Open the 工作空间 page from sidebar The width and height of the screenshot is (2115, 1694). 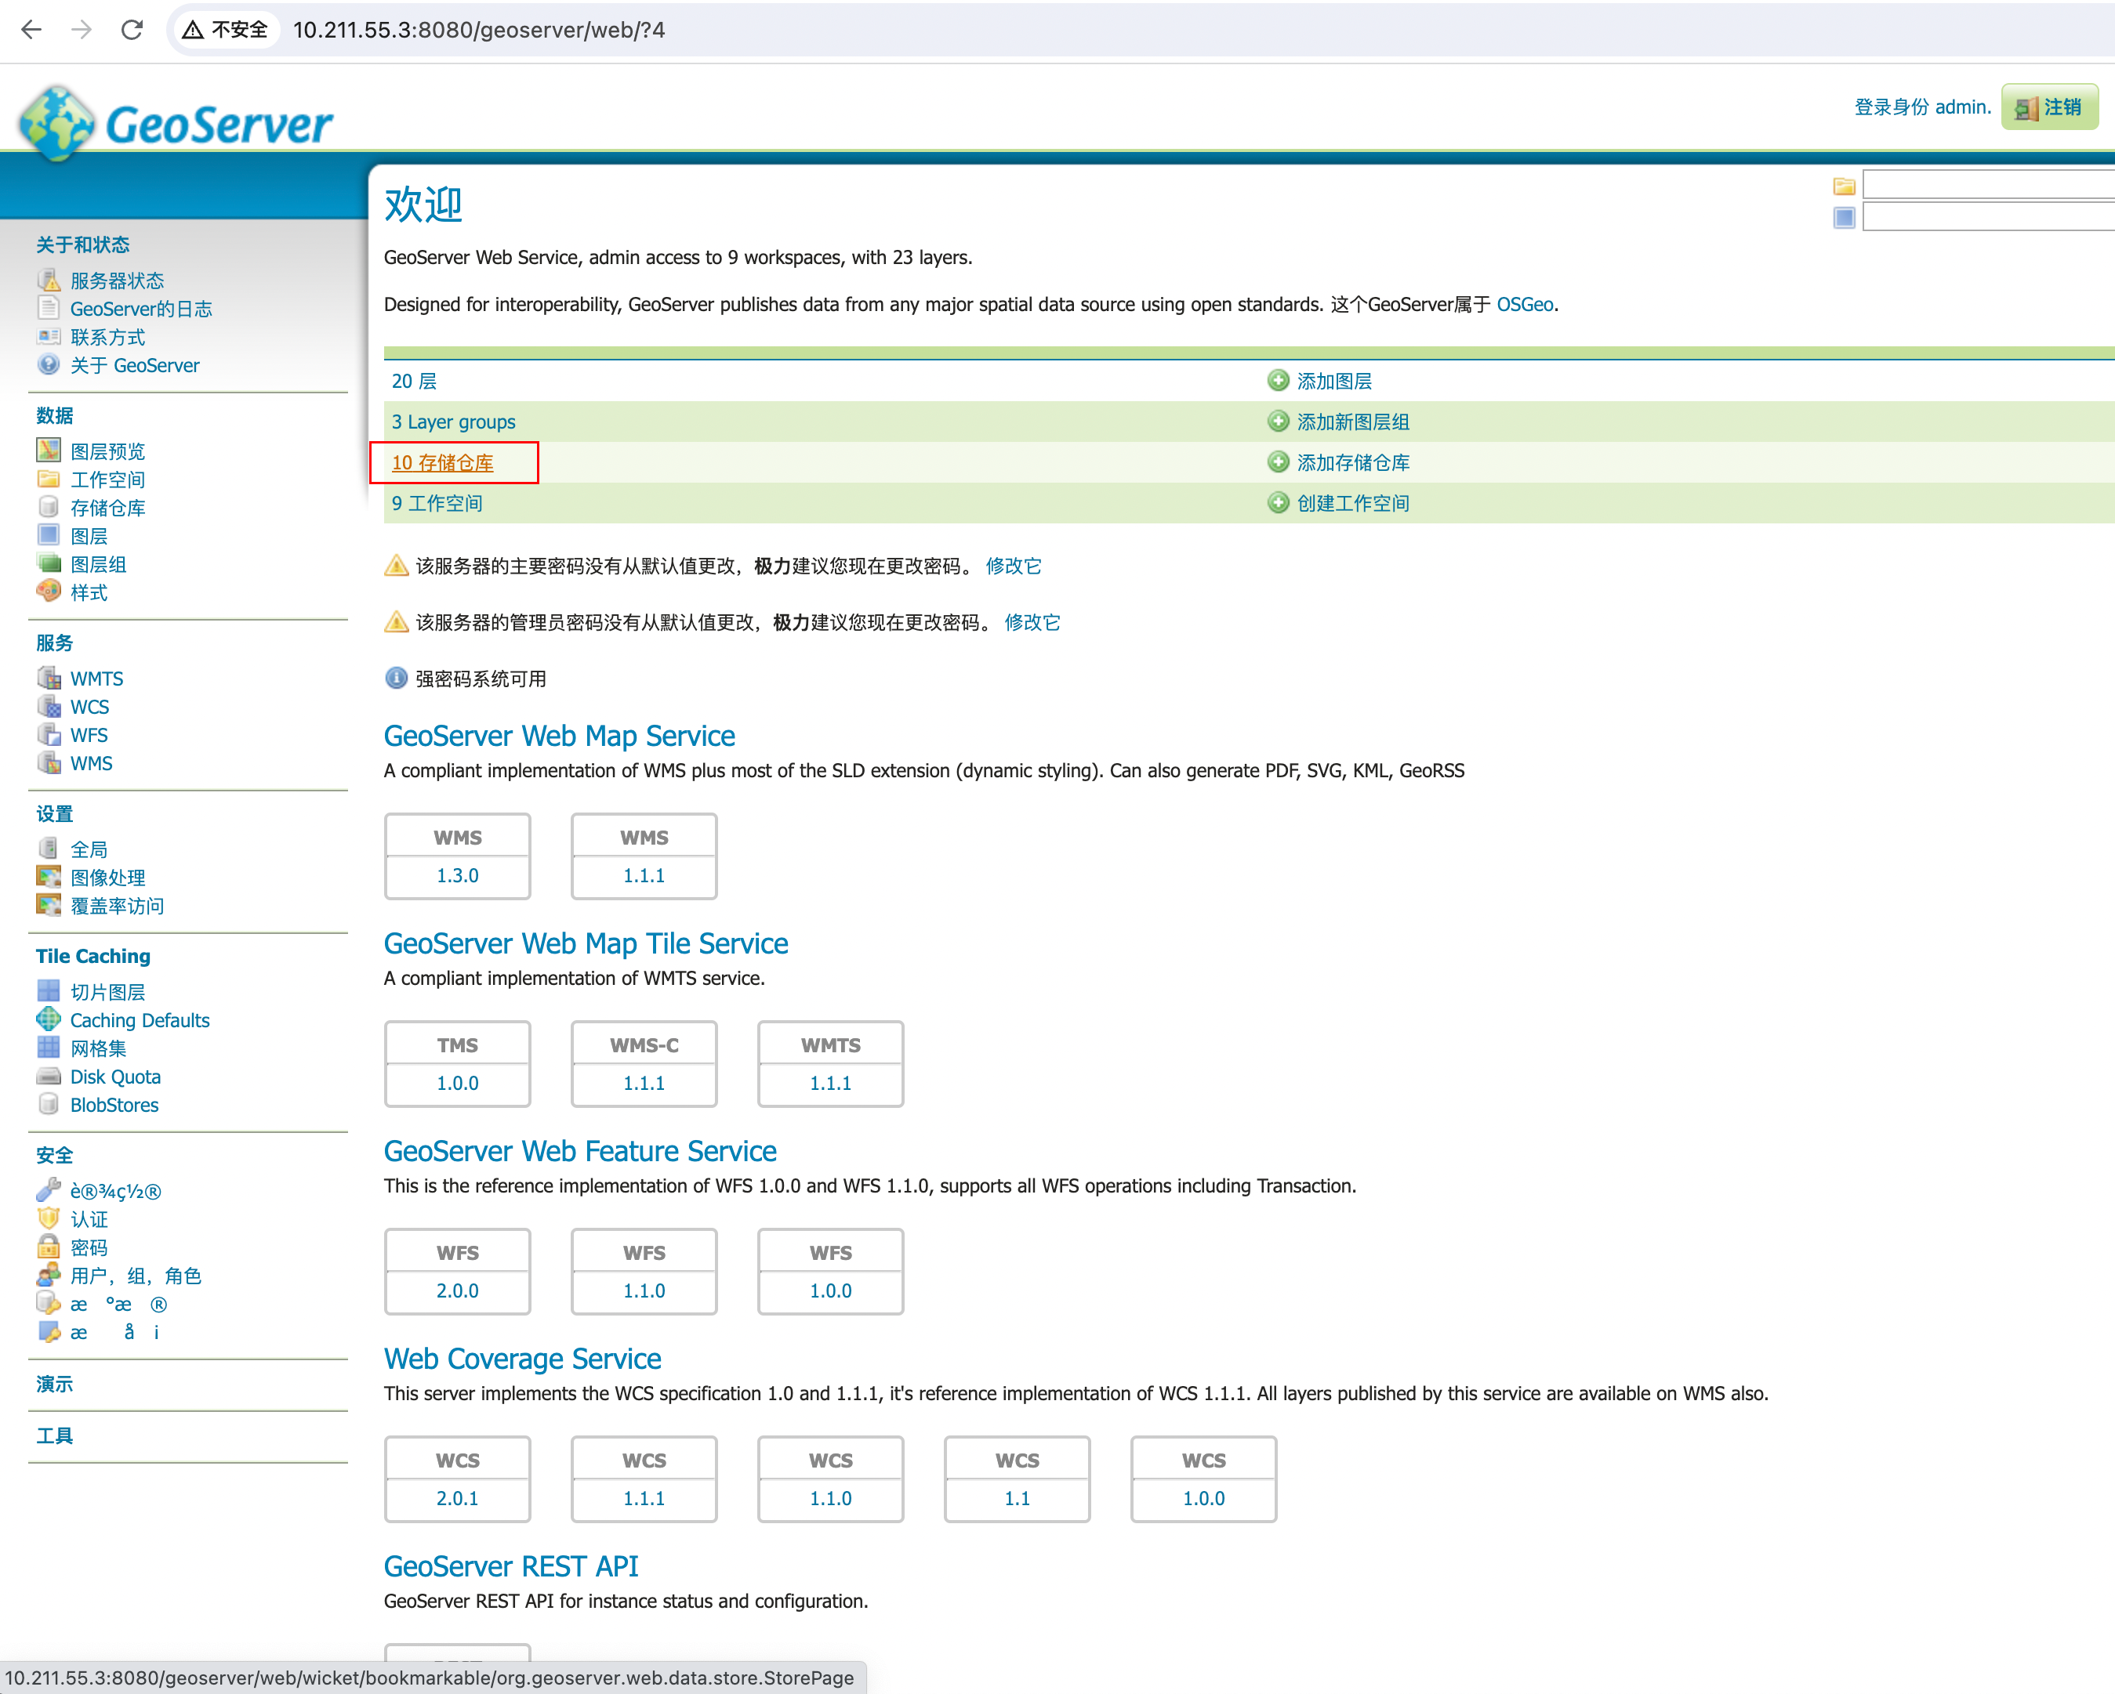[107, 480]
